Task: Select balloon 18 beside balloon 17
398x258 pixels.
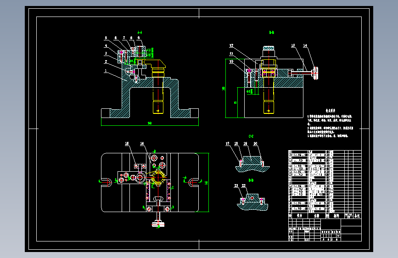Action: (236, 144)
